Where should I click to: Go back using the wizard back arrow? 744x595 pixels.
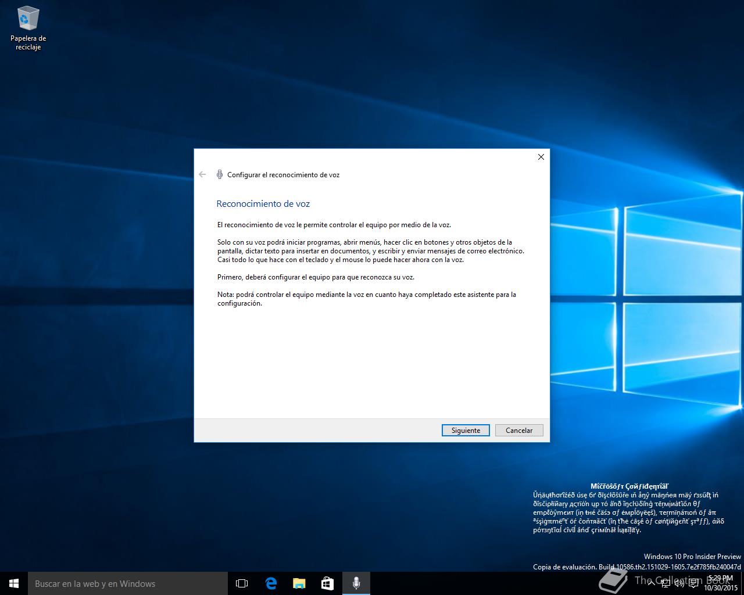click(202, 174)
